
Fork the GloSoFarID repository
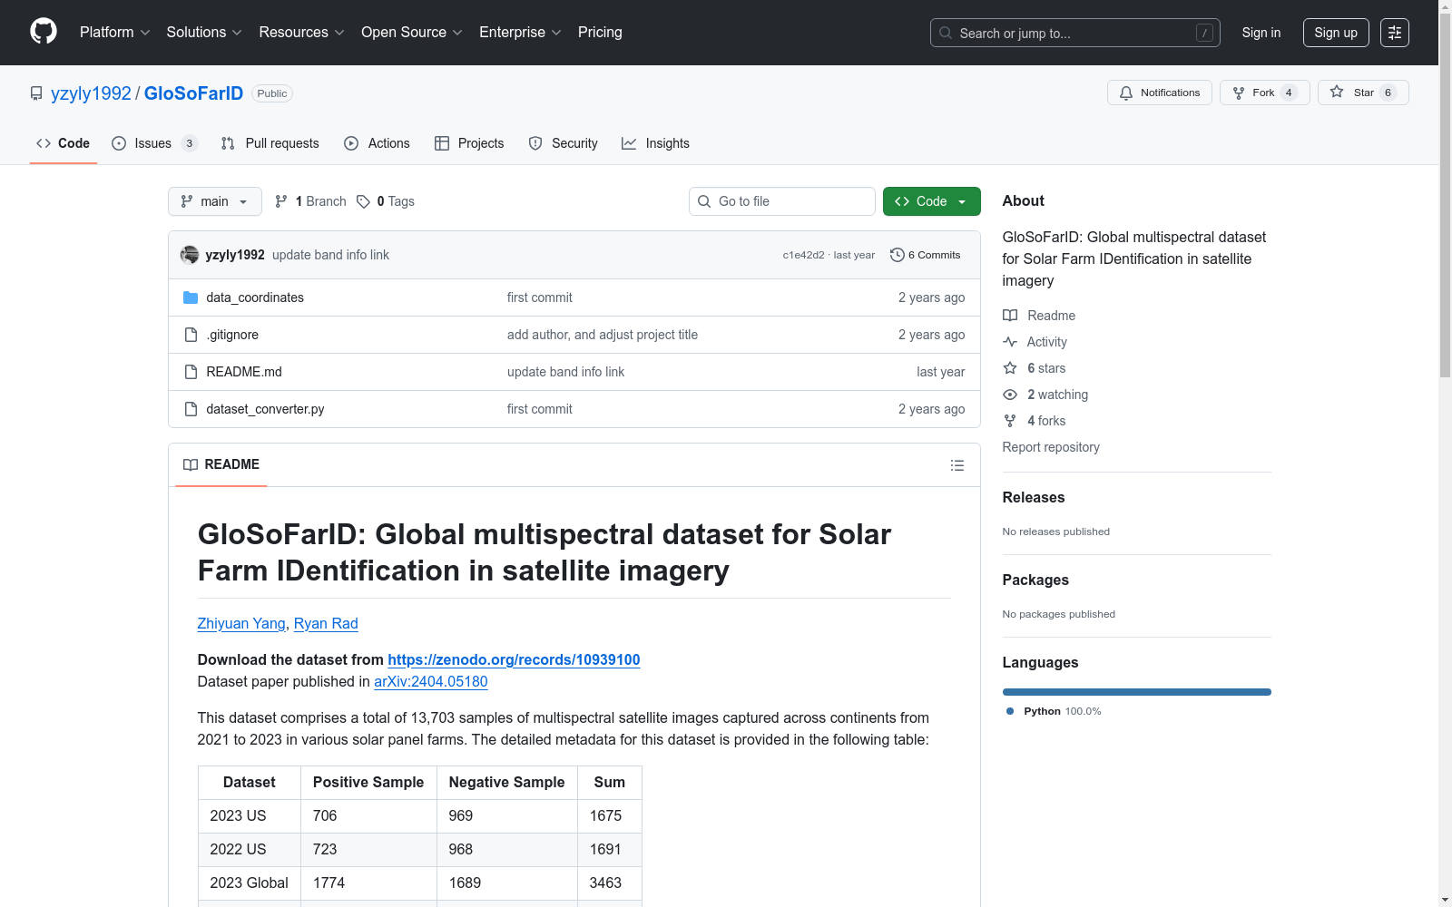tap(1264, 93)
